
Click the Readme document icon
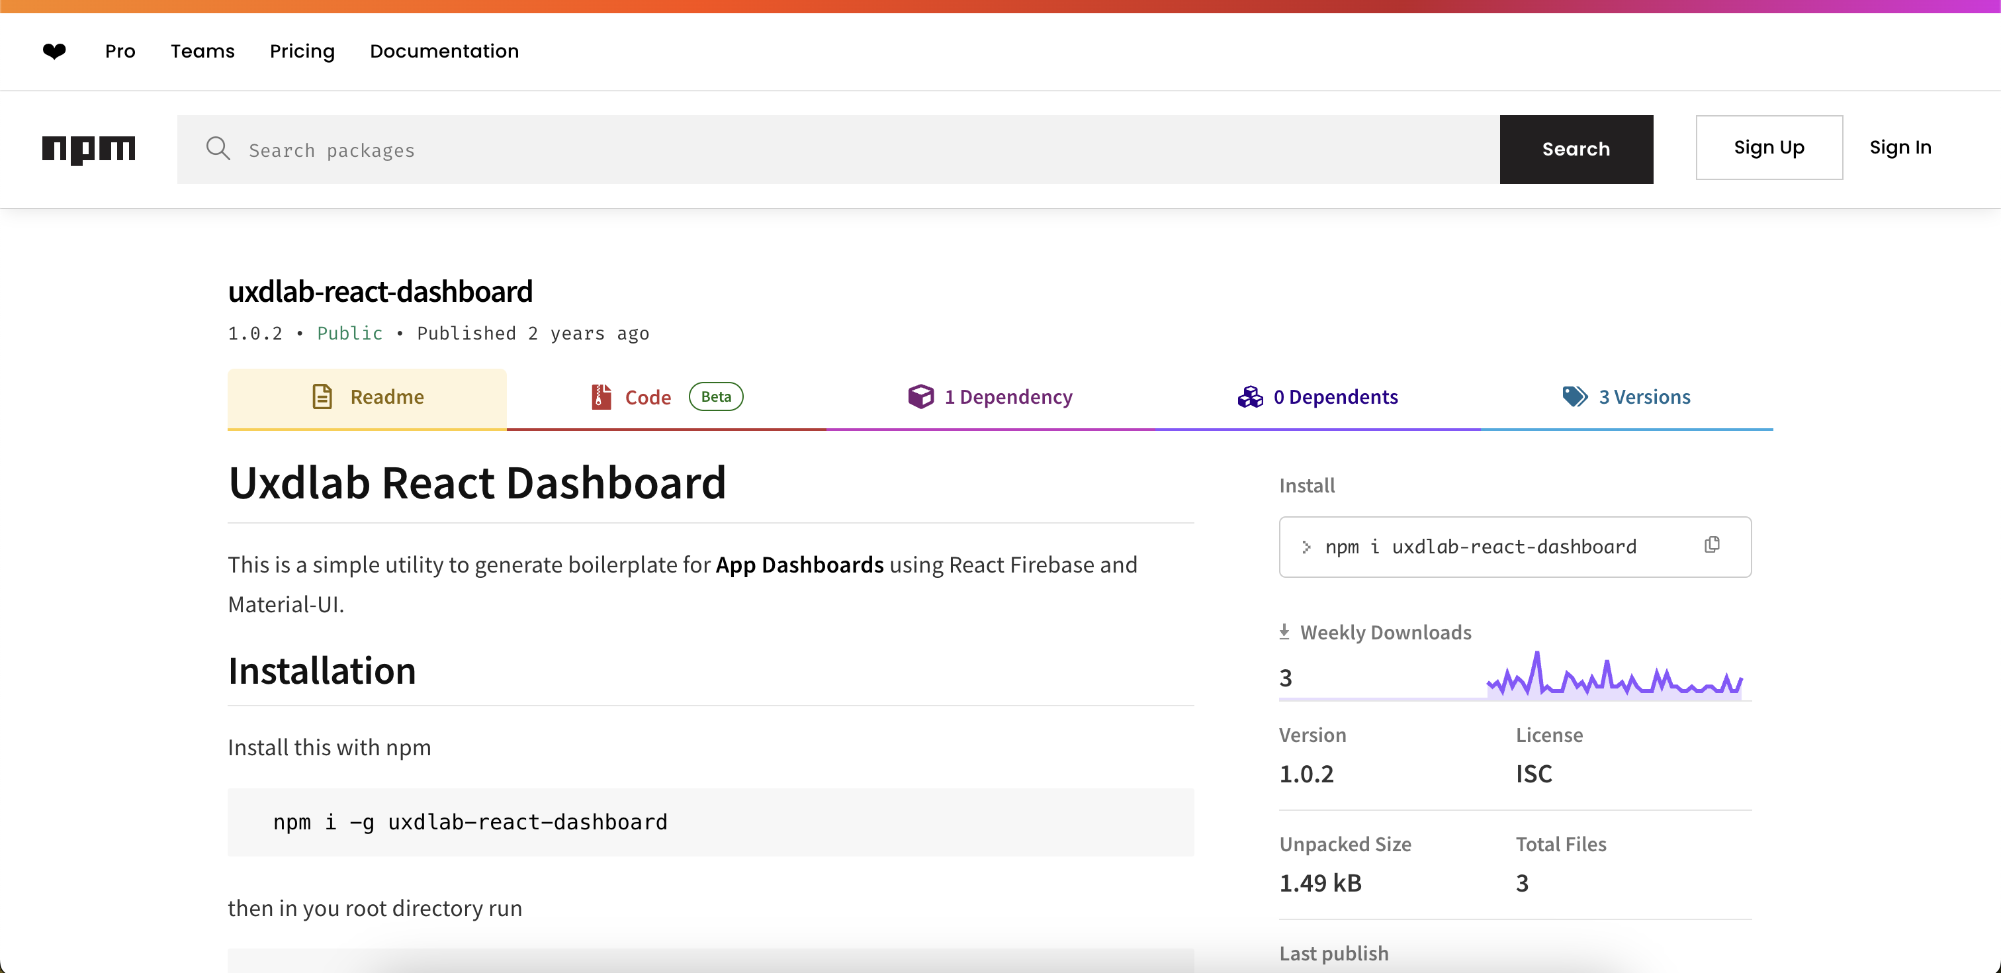(322, 396)
